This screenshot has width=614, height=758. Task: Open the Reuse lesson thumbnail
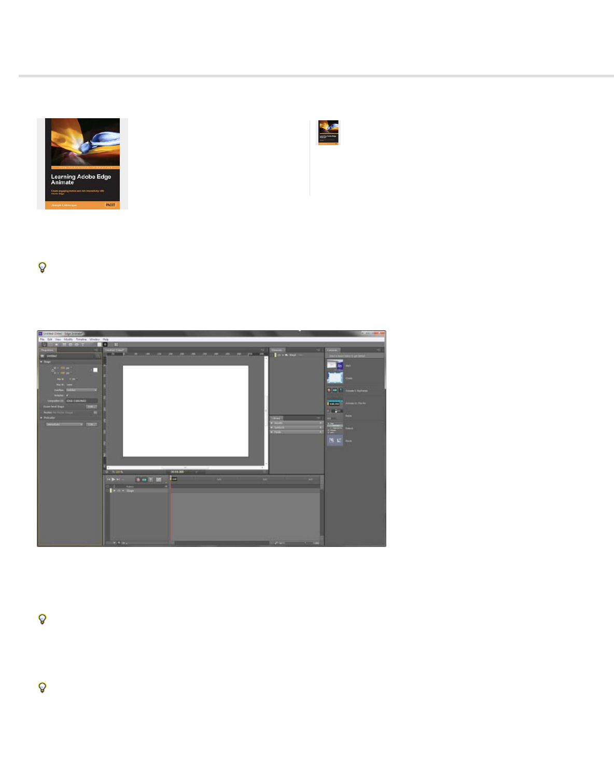[335, 441]
